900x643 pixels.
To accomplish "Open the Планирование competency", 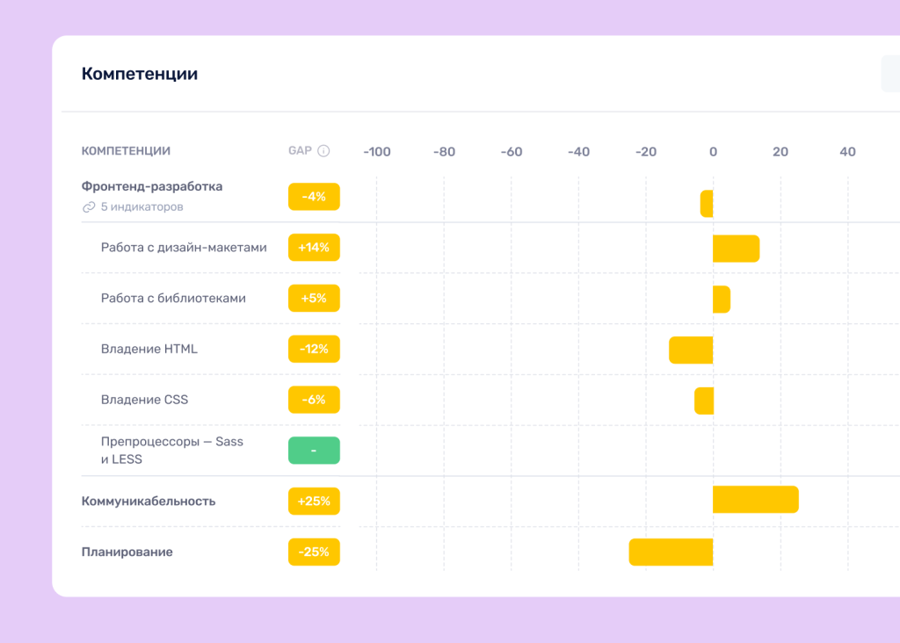I will pyautogui.click(x=127, y=553).
